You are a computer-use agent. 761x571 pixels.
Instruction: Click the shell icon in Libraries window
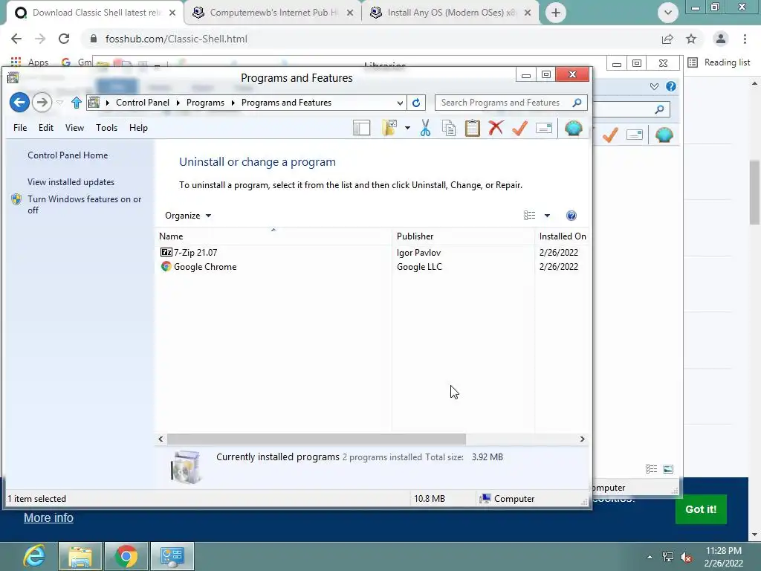664,135
